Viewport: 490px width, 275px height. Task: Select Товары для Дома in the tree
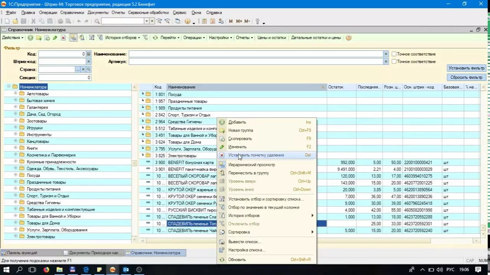click(x=43, y=223)
